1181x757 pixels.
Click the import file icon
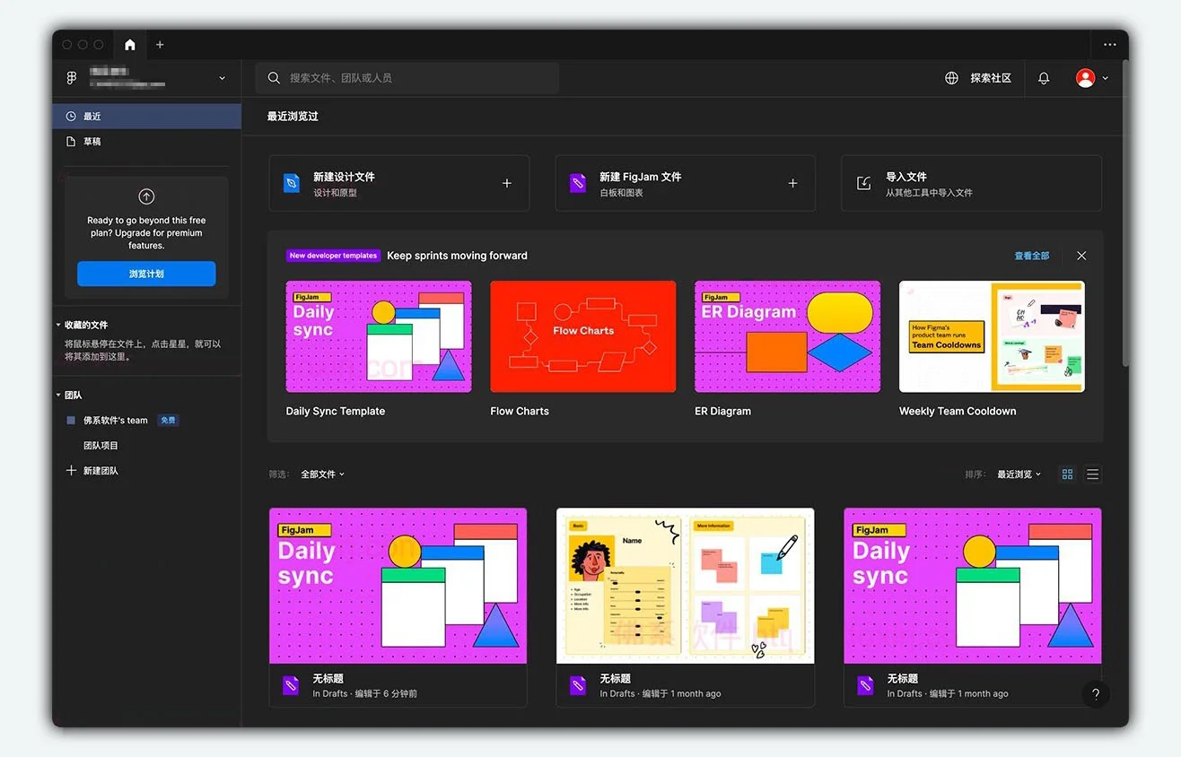(x=863, y=183)
